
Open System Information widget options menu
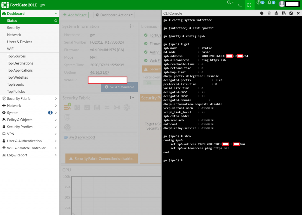[x=132, y=26]
